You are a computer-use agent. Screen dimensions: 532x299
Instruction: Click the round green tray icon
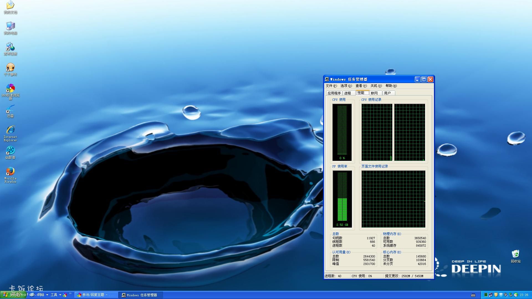[x=516, y=295]
